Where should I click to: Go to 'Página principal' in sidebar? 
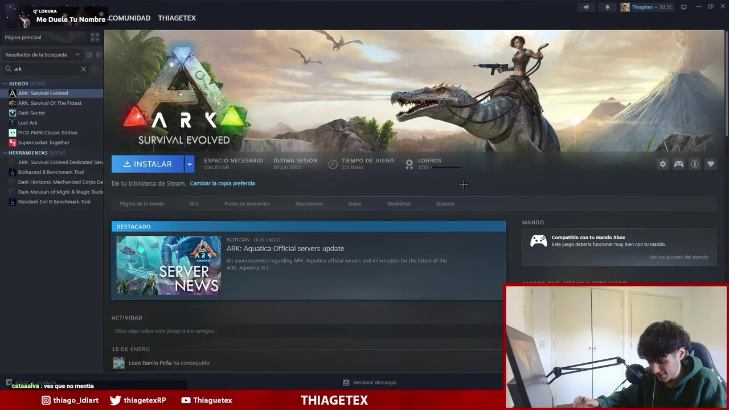[x=23, y=38]
